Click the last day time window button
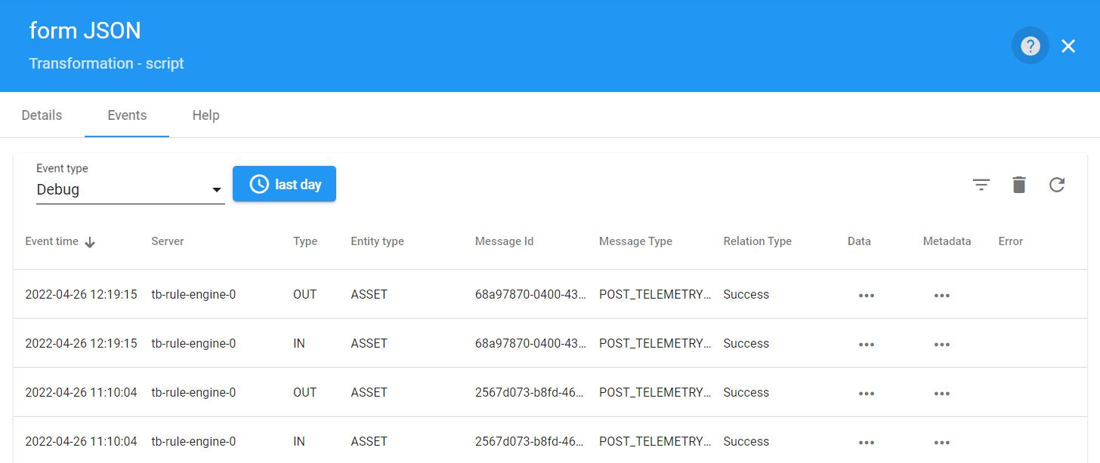 (x=284, y=184)
